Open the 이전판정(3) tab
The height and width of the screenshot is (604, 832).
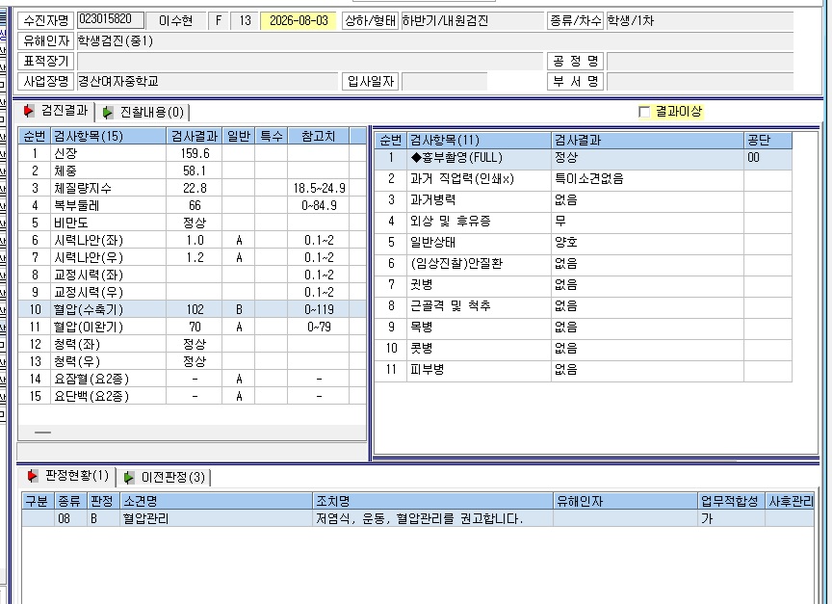165,477
